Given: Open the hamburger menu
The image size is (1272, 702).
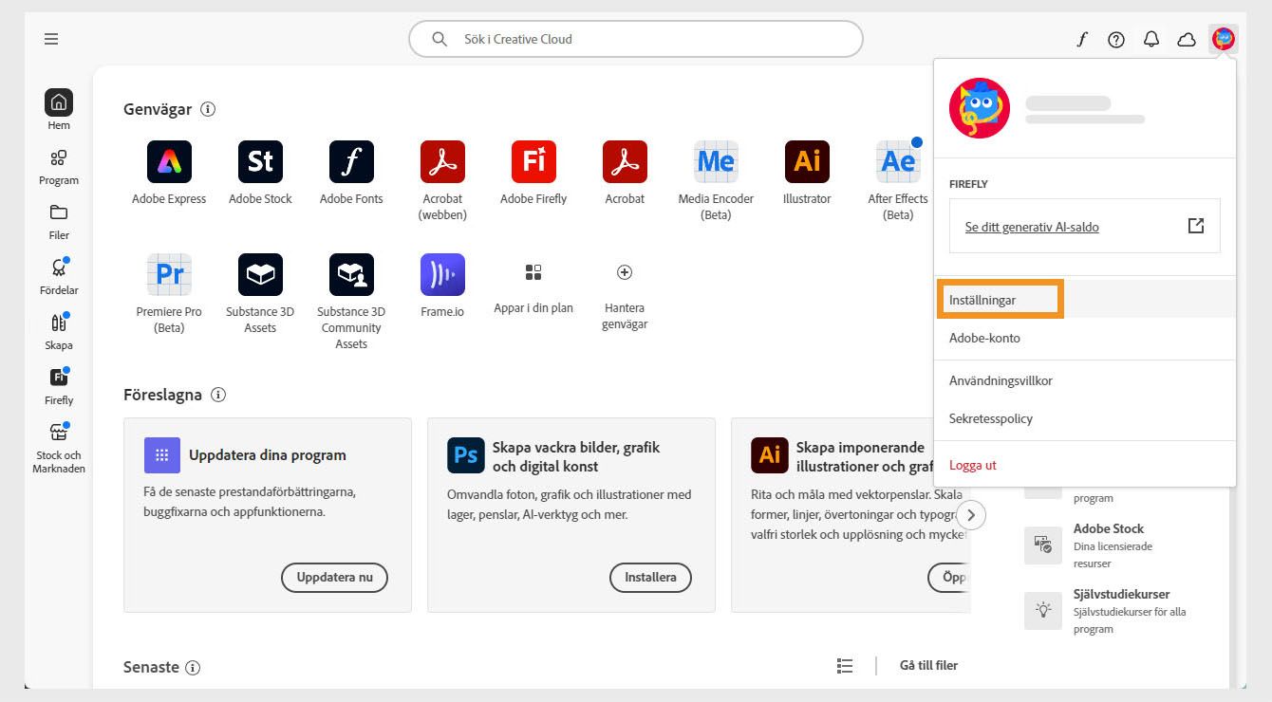Looking at the screenshot, I should (x=51, y=39).
